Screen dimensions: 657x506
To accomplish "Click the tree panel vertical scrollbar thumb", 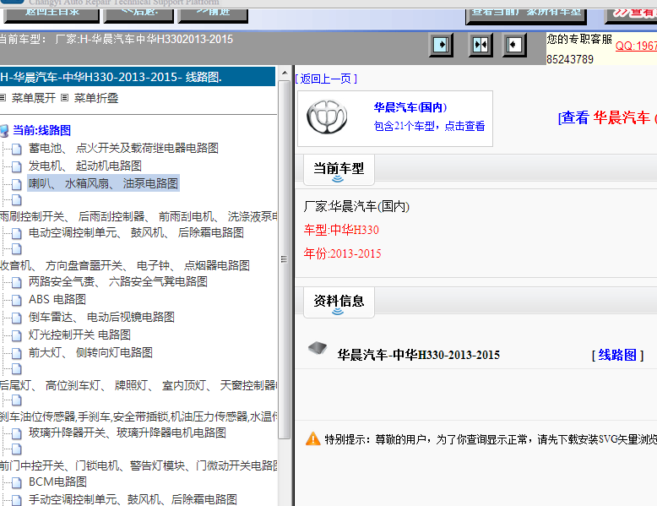I will pos(285,259).
